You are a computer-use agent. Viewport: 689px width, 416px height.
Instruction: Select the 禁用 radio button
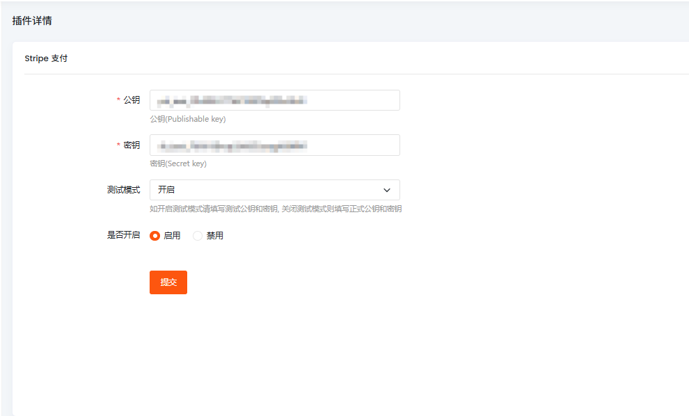[198, 236]
